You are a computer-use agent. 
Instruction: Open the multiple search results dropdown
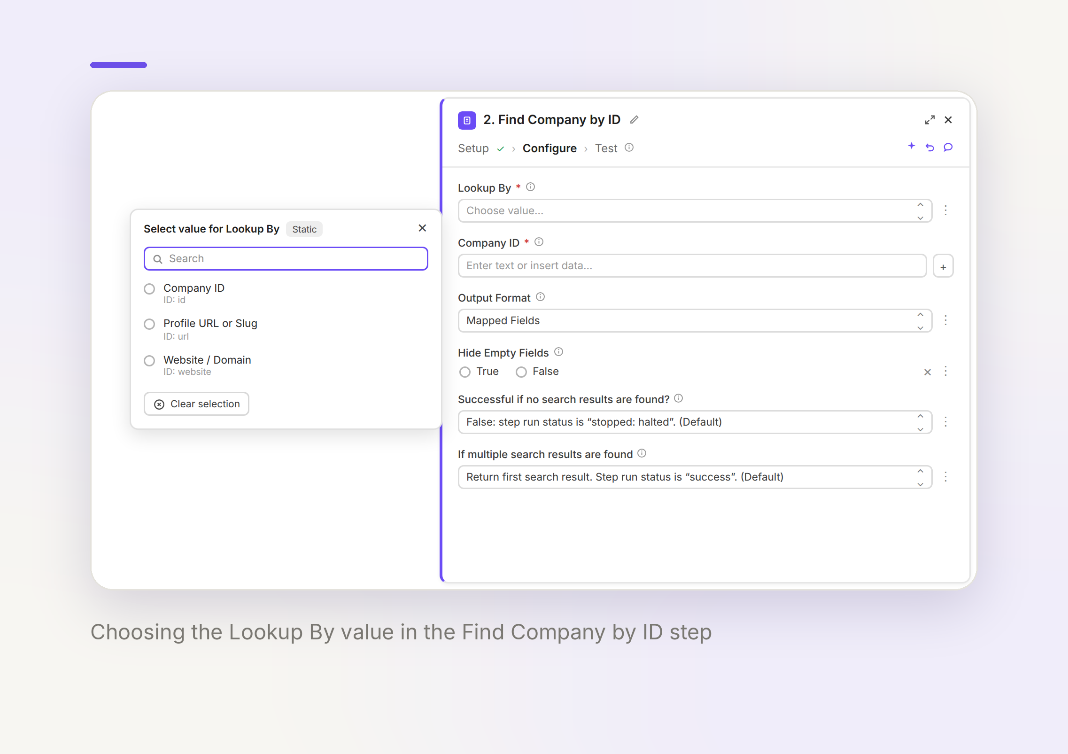(695, 477)
